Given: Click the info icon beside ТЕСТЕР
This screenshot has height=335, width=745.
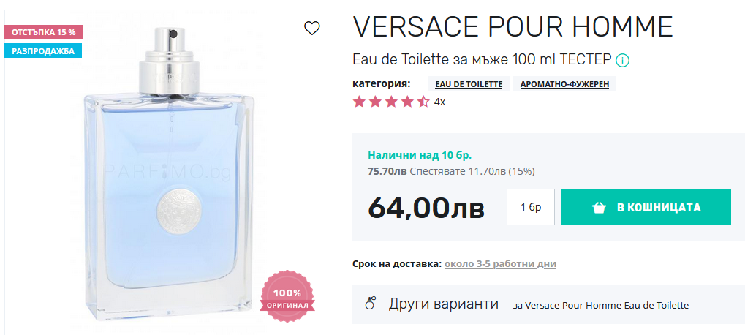Looking at the screenshot, I should point(623,60).
